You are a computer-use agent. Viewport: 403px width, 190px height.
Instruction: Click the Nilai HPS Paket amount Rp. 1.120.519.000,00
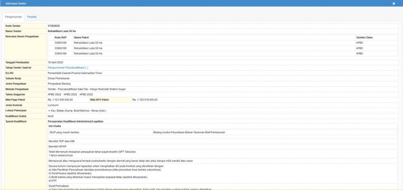click(145, 100)
